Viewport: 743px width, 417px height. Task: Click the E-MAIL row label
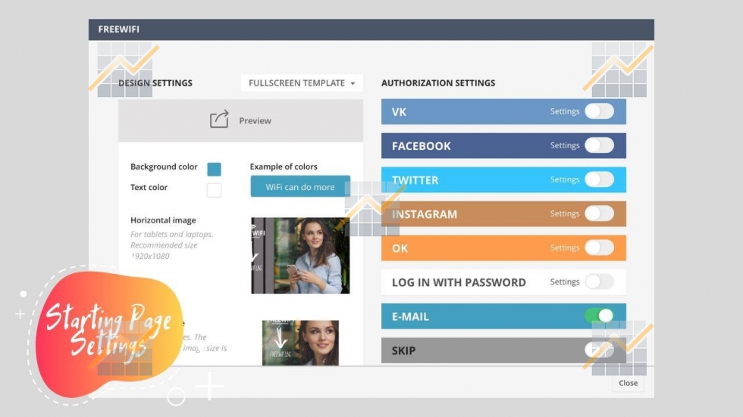click(x=410, y=316)
